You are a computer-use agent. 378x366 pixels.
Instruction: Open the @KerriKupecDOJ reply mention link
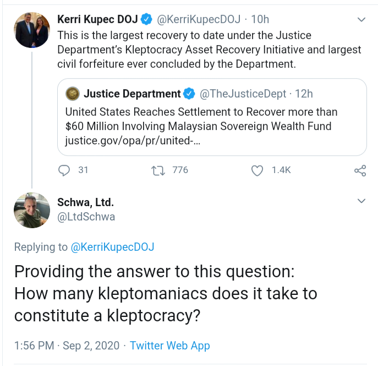pyautogui.click(x=113, y=247)
